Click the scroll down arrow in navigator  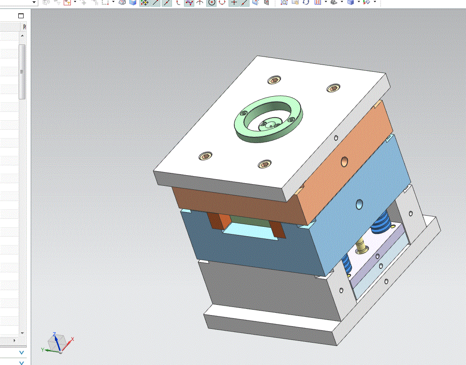click(22, 332)
